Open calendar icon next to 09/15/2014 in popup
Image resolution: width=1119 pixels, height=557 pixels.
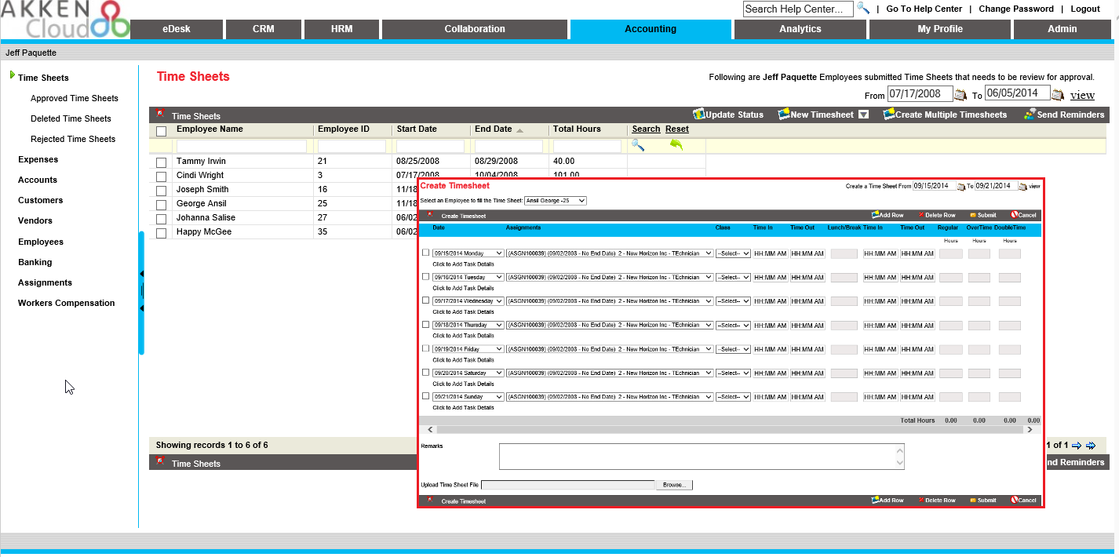coord(960,187)
